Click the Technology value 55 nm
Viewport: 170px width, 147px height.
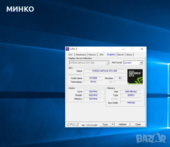pyautogui.click(x=93, y=82)
